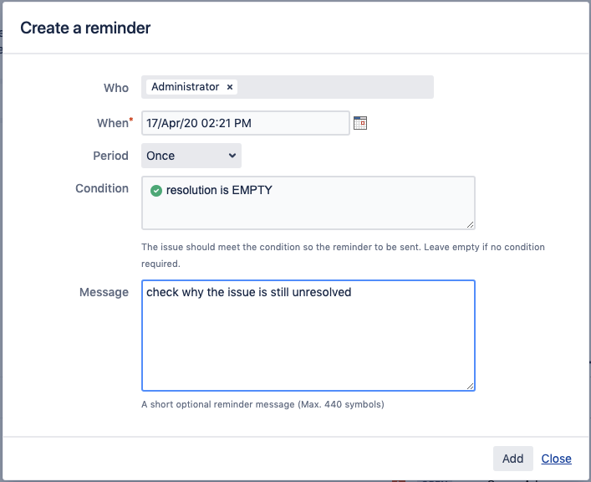Click the Message label

pos(104,292)
